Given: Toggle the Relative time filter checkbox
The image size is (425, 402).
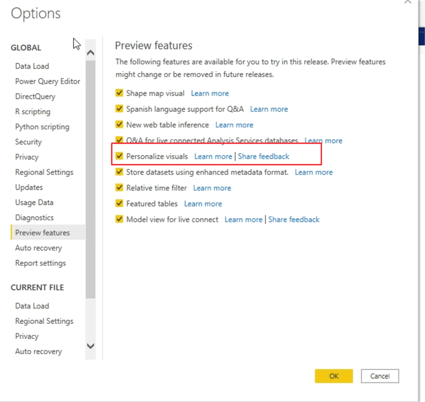Looking at the screenshot, I should [119, 188].
